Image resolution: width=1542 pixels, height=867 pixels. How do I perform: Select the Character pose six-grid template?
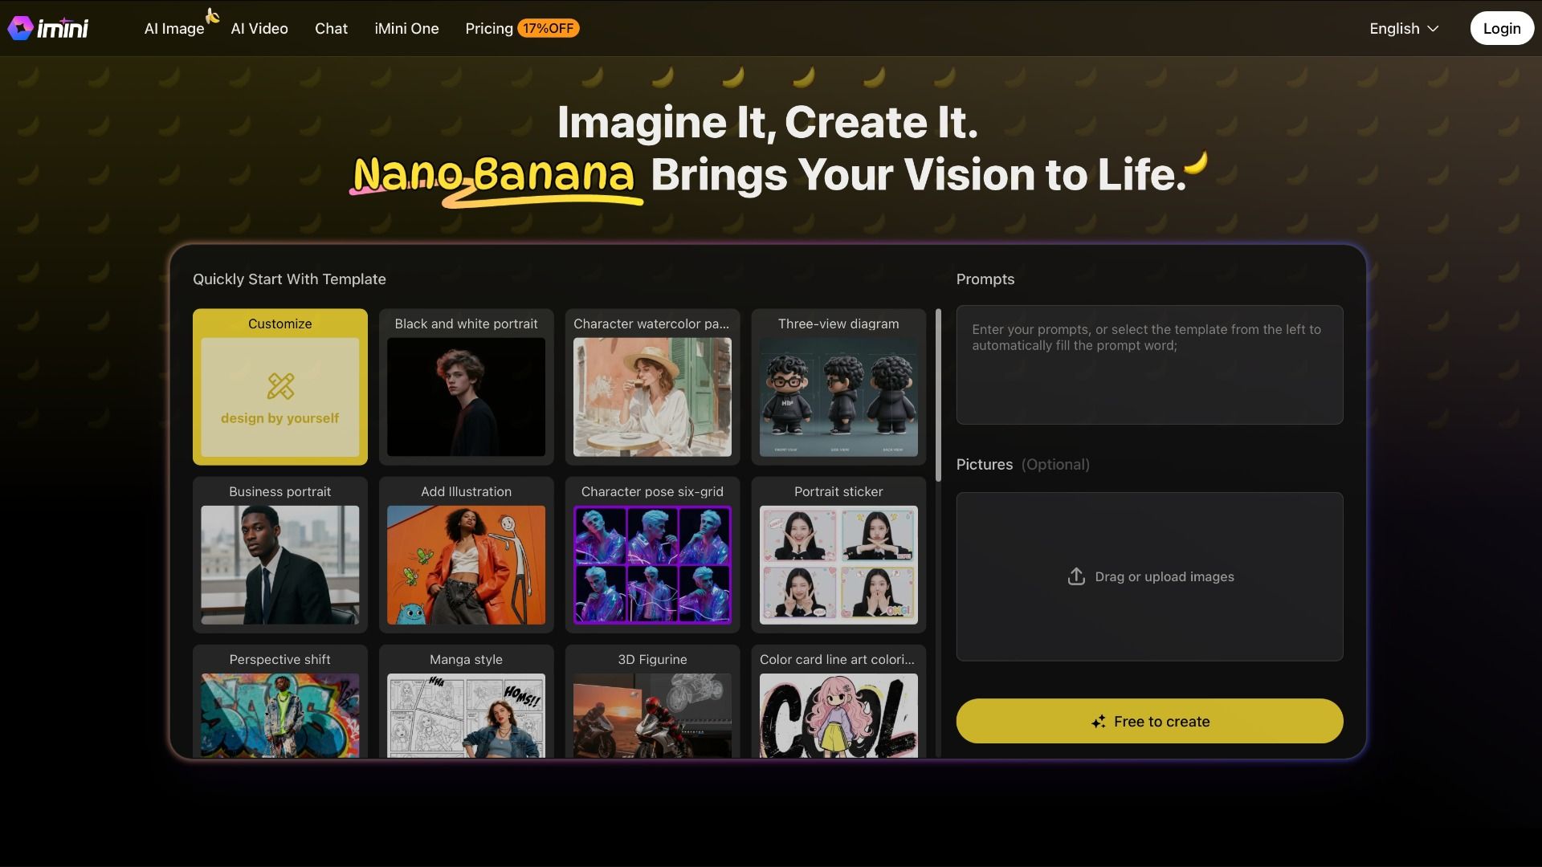pos(652,555)
